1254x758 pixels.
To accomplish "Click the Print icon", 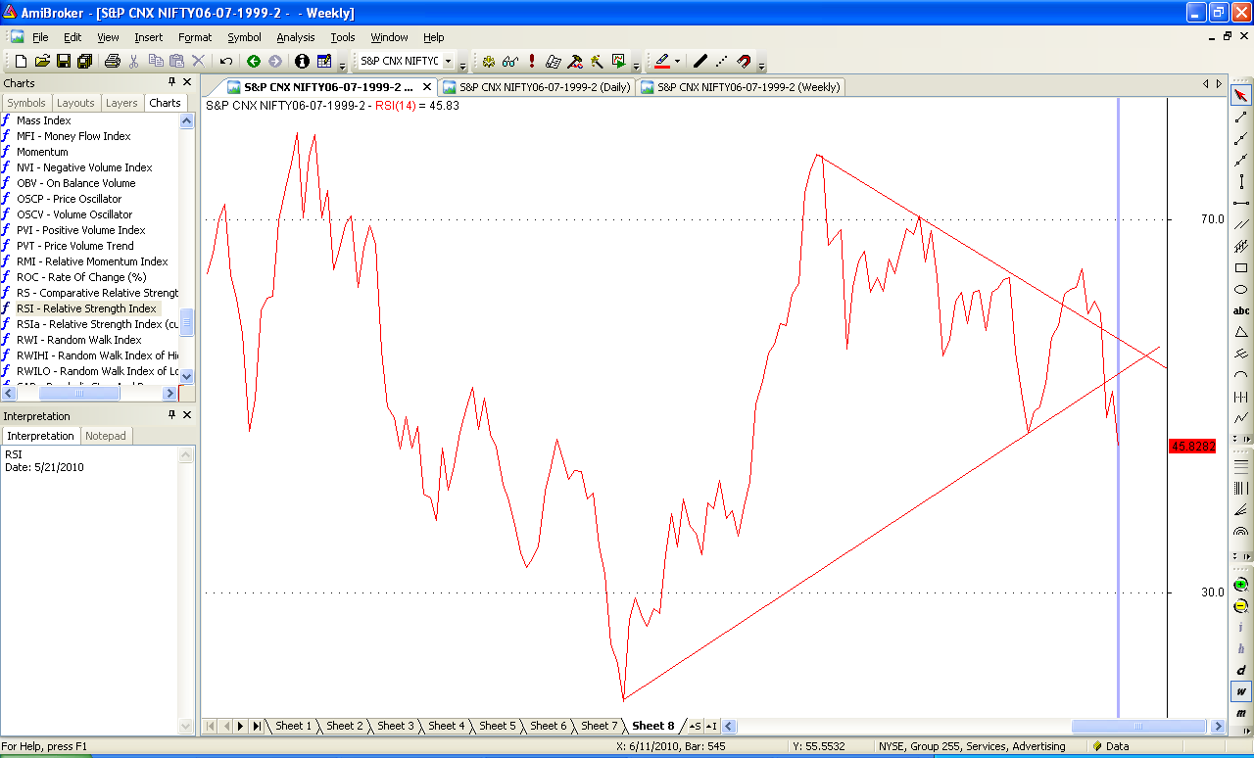I will [112, 61].
